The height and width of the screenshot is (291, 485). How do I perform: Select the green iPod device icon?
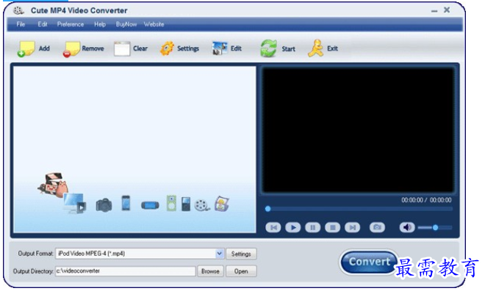(171, 203)
